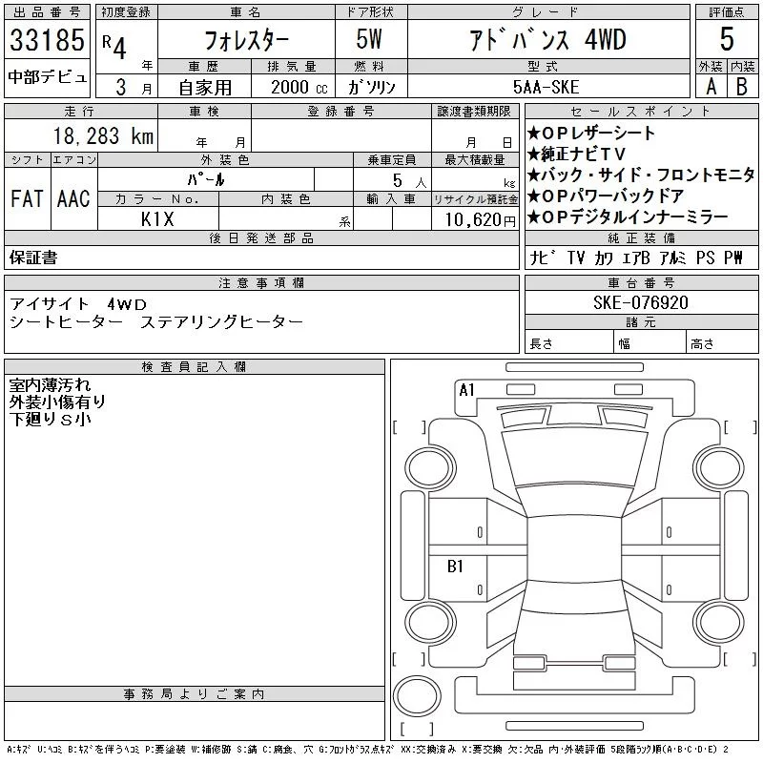
Task: Click the first registration year R4
Action: pos(114,46)
